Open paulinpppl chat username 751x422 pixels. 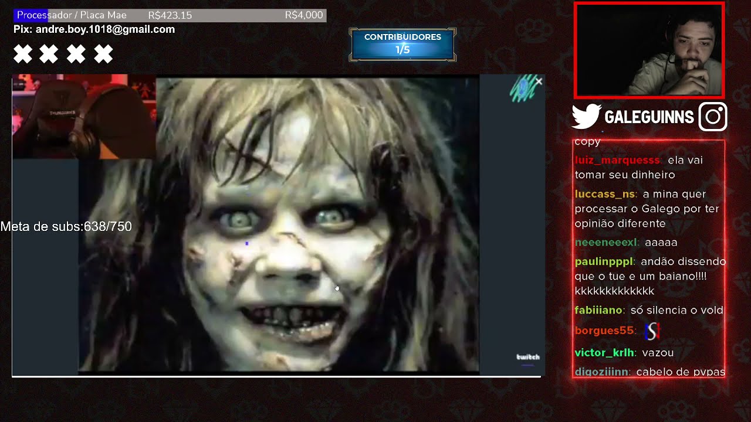pos(604,261)
